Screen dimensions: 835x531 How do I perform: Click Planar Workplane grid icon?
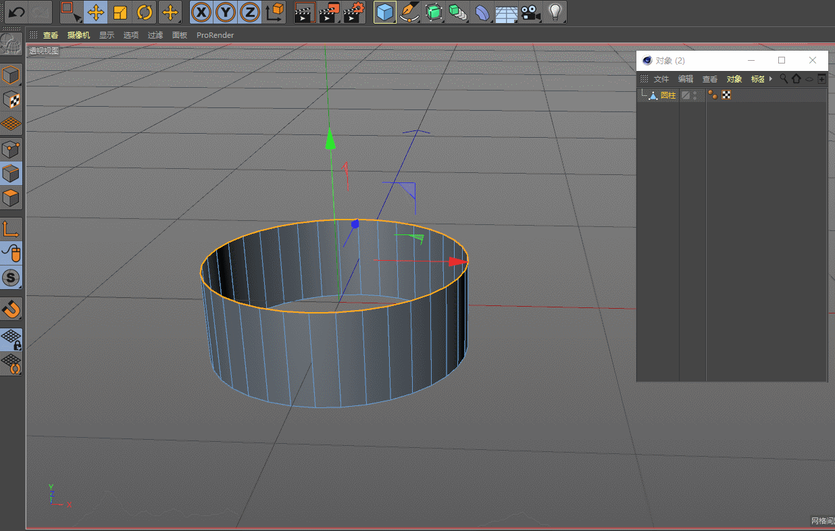coord(11,363)
